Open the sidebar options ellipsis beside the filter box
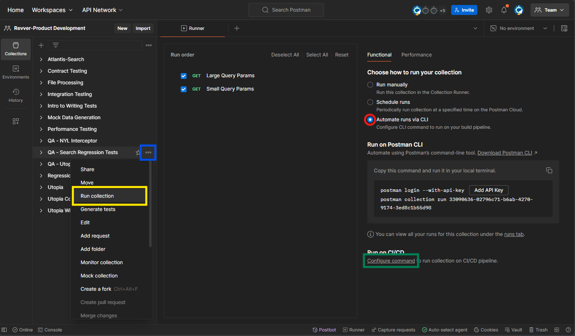Image resolution: width=575 pixels, height=336 pixels. click(148, 45)
